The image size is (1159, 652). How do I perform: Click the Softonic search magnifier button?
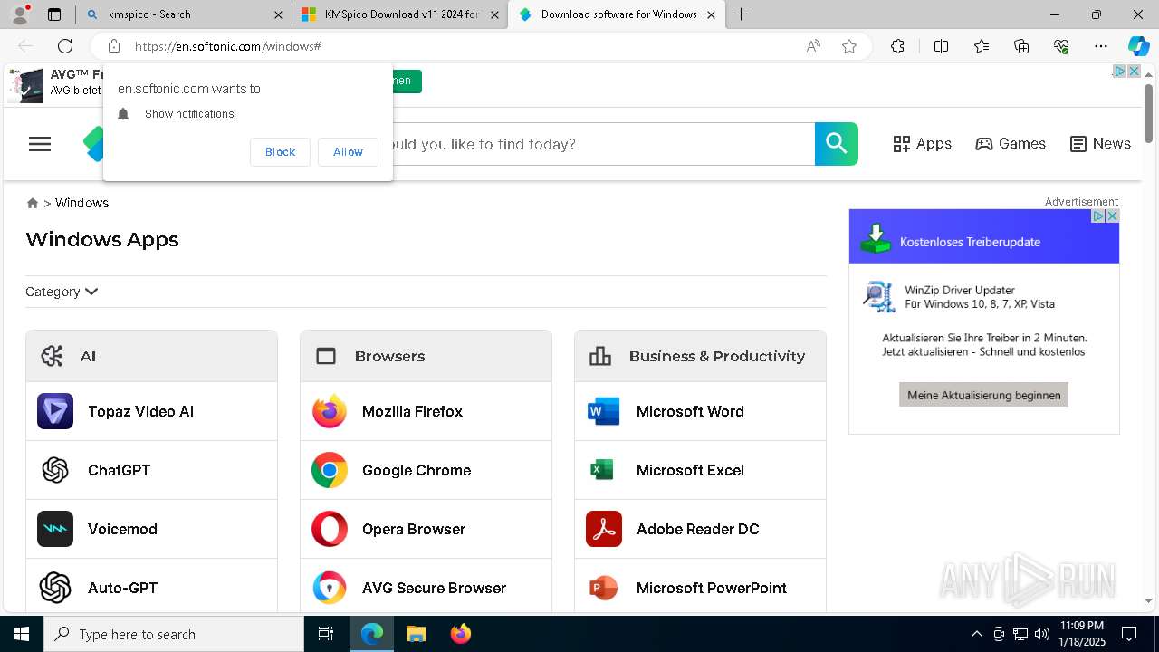tap(837, 144)
